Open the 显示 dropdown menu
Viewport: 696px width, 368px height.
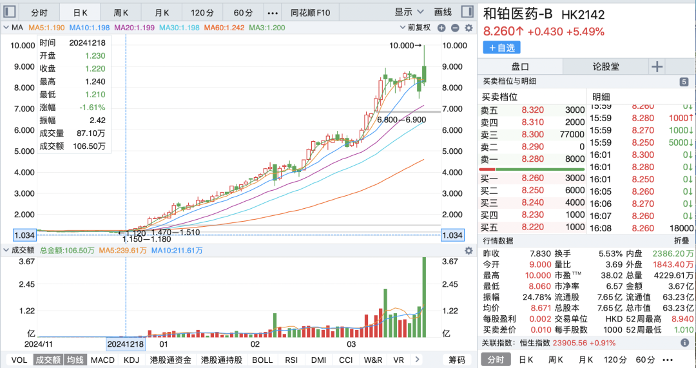click(x=409, y=12)
